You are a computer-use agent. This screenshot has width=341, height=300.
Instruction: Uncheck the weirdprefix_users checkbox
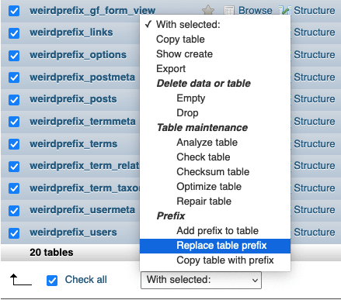(x=14, y=233)
